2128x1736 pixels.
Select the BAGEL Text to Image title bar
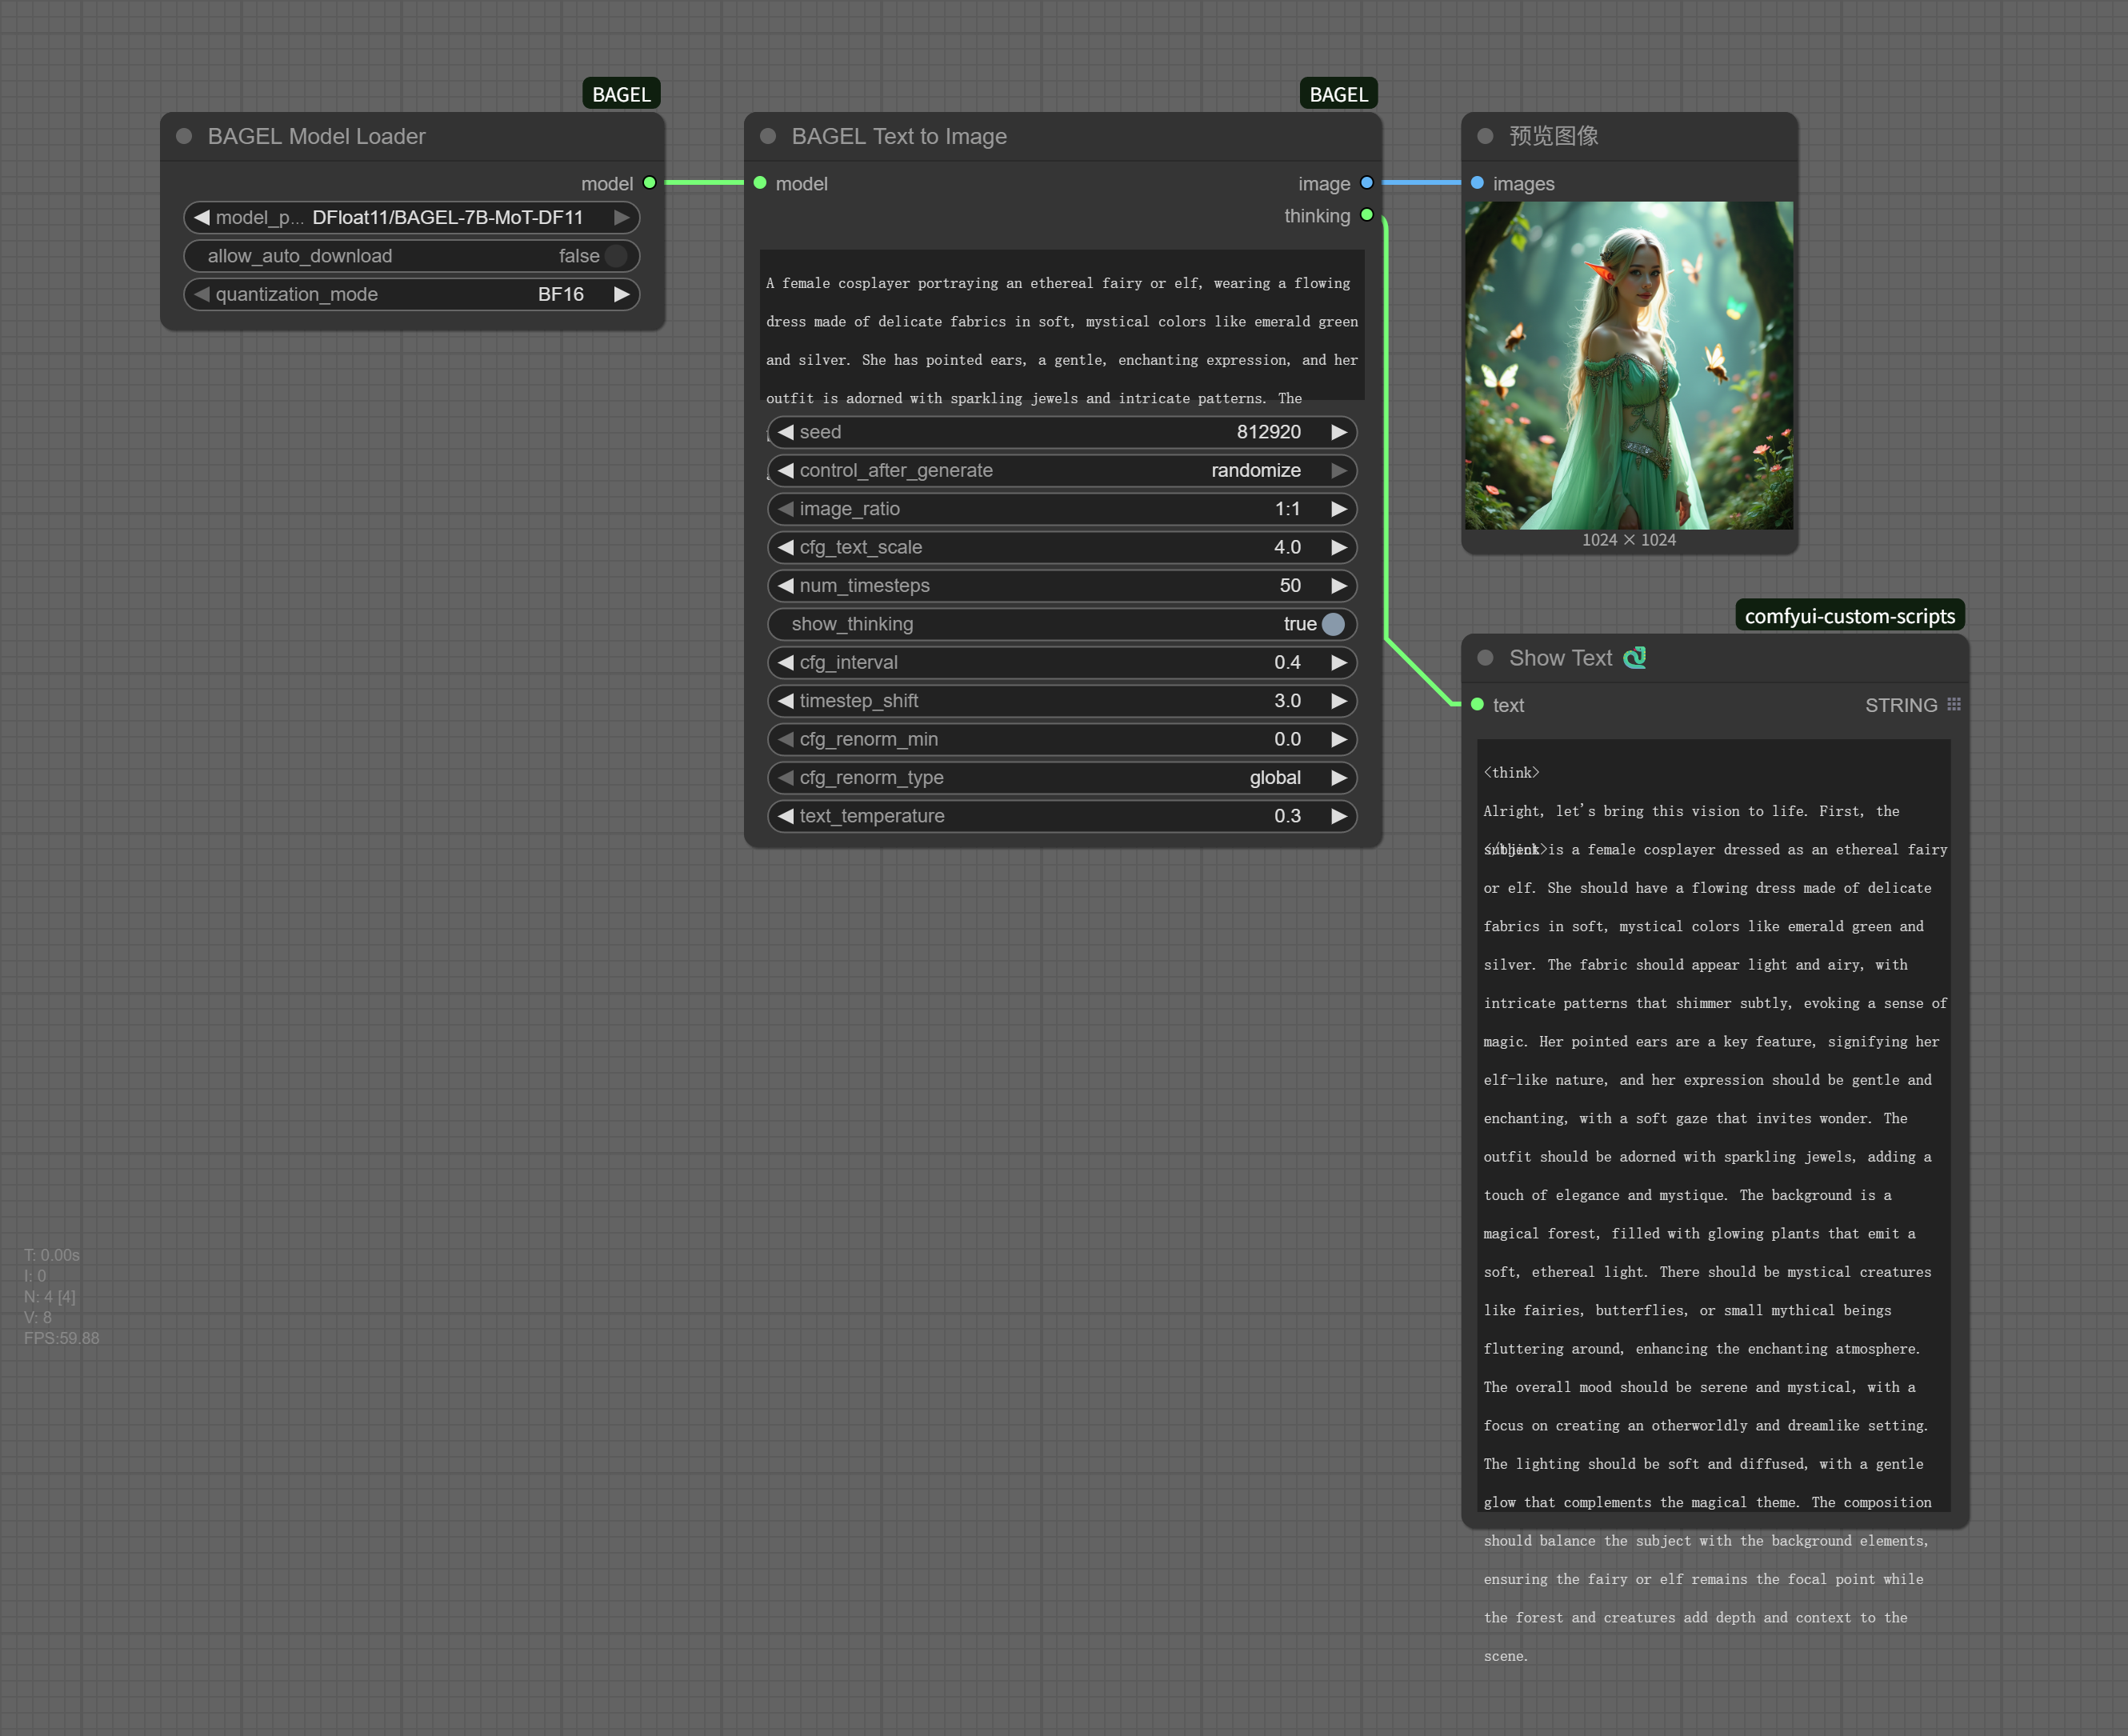point(1062,136)
